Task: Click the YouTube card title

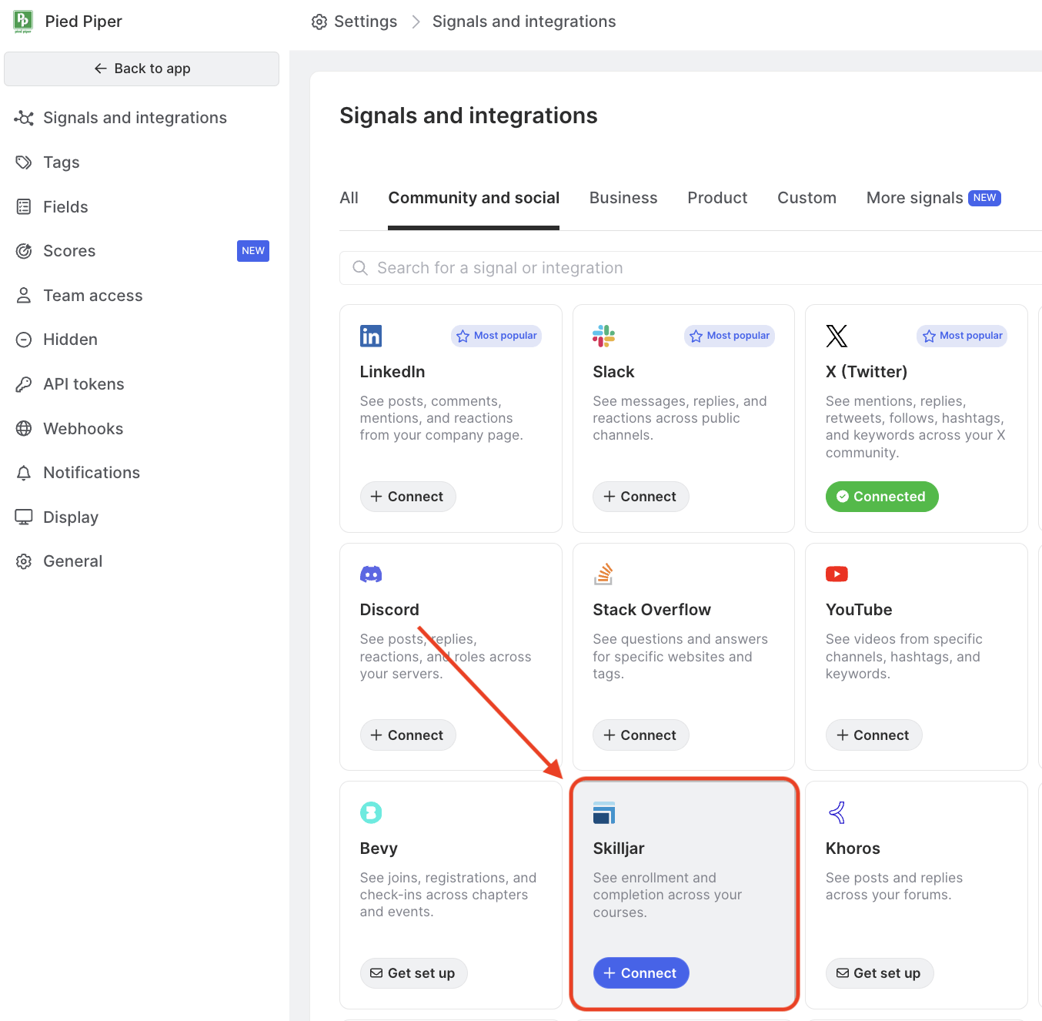Action: point(859,610)
